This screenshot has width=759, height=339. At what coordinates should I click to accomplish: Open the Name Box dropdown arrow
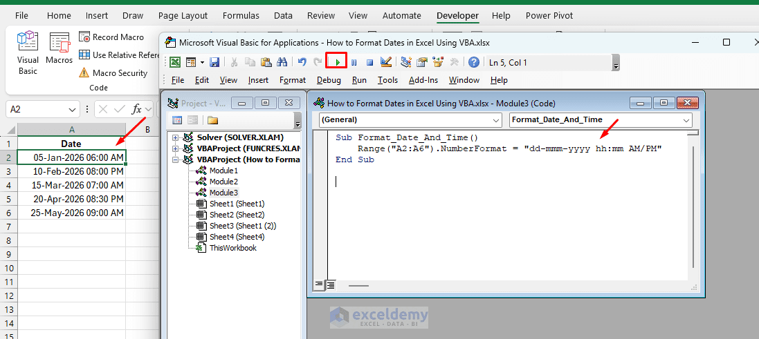click(x=72, y=109)
